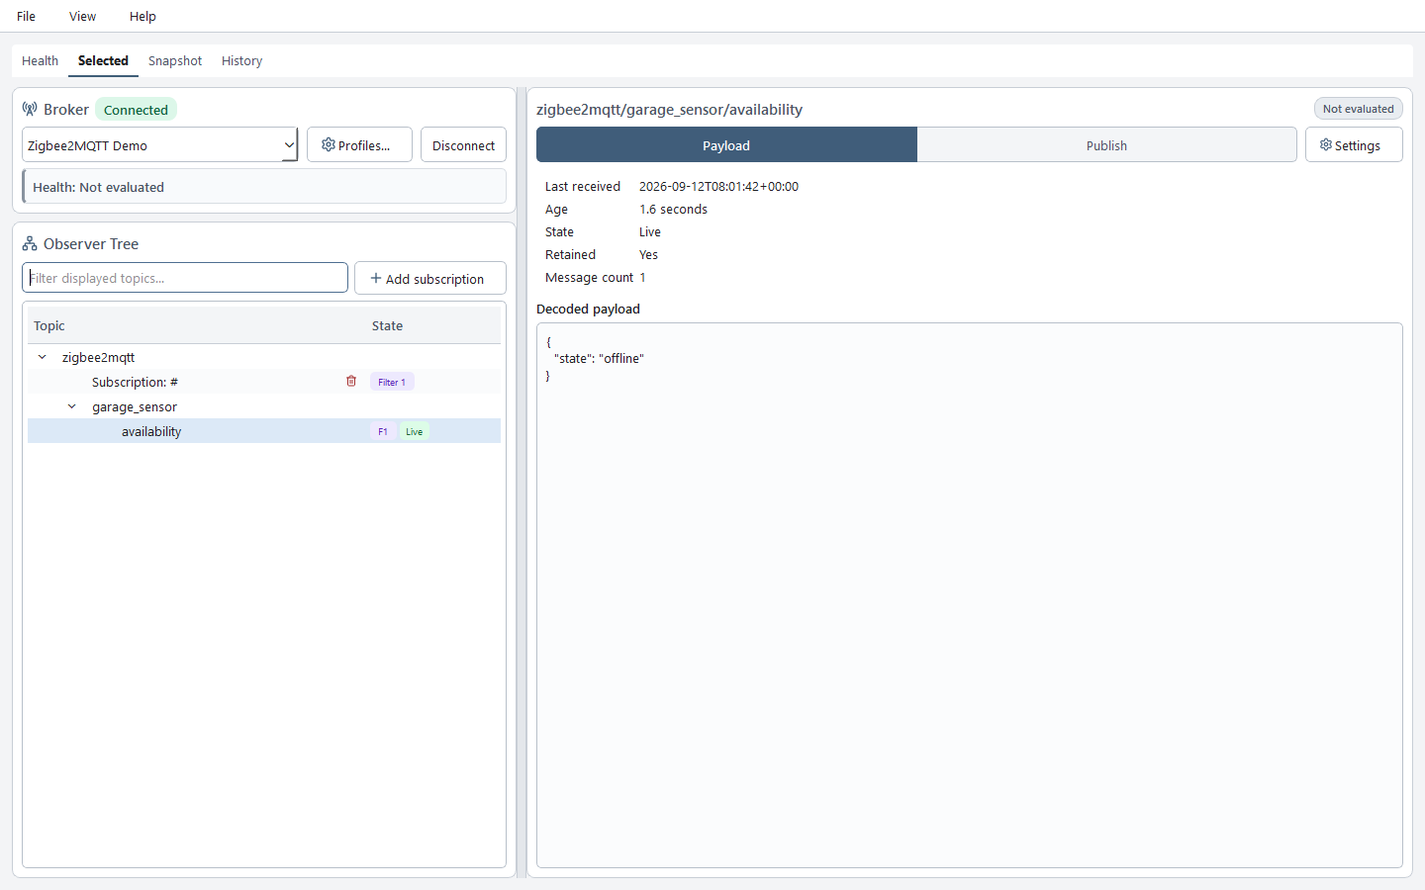This screenshot has width=1425, height=890.
Task: Click the Observer Tree hierarchy icon
Action: pyautogui.click(x=30, y=243)
